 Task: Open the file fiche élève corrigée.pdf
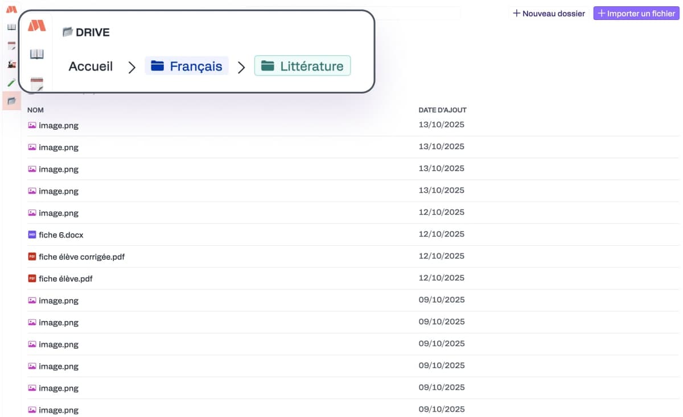81,257
